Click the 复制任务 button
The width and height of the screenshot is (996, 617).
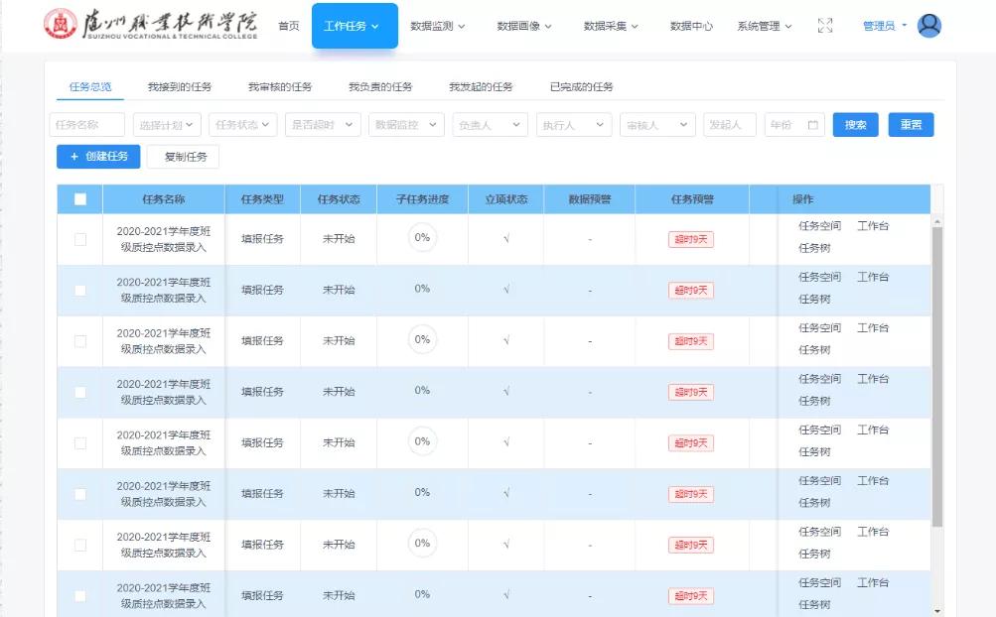click(x=183, y=158)
